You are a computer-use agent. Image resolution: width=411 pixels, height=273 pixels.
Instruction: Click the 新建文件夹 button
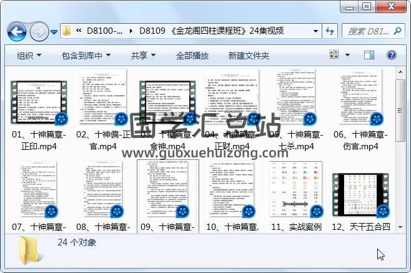(249, 56)
